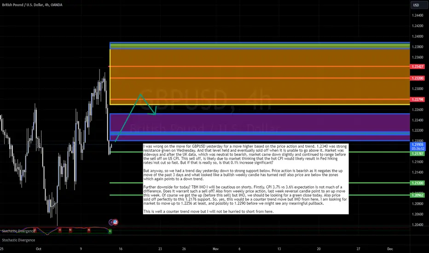Click the 1.23600 price axis value

click(417, 57)
